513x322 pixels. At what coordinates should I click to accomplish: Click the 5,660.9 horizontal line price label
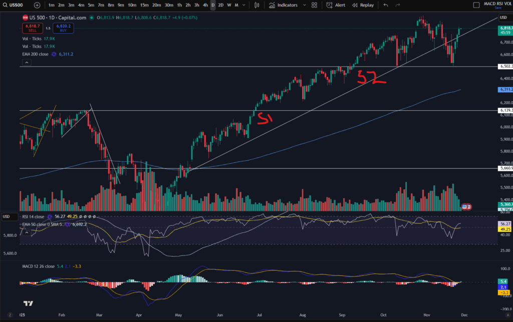505,168
